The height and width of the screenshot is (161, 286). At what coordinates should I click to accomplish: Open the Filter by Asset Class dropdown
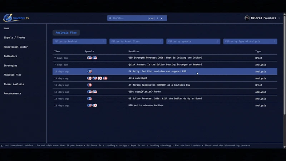pyautogui.click(x=137, y=42)
